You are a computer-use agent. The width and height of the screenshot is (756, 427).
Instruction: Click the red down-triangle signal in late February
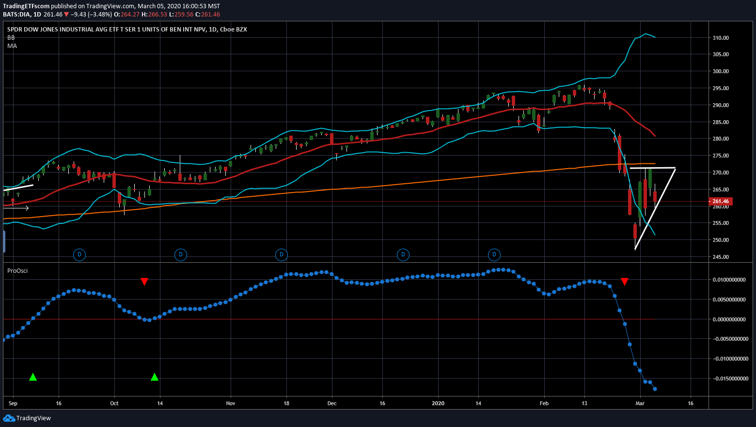point(625,282)
